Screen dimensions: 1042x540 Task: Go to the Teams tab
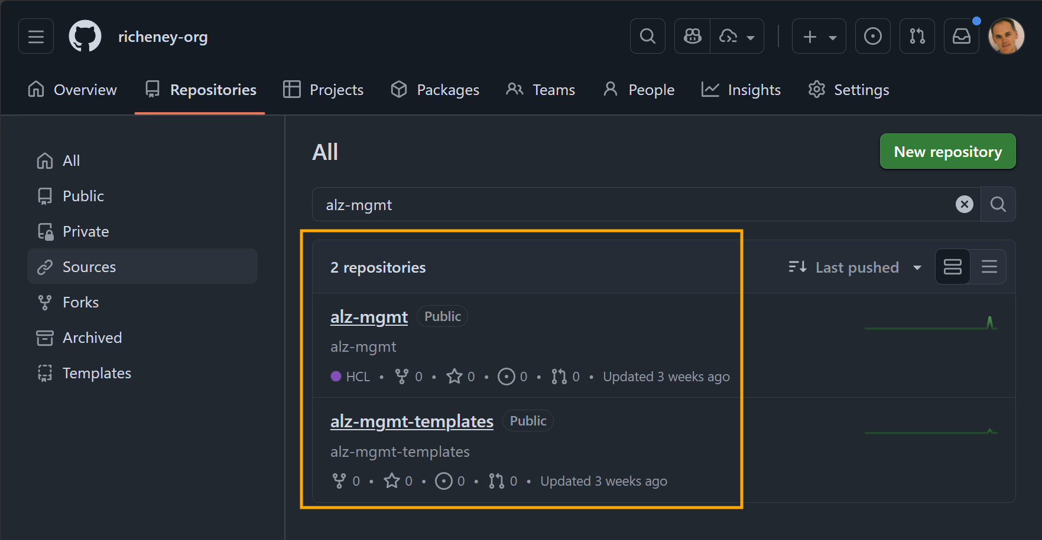[x=541, y=90]
